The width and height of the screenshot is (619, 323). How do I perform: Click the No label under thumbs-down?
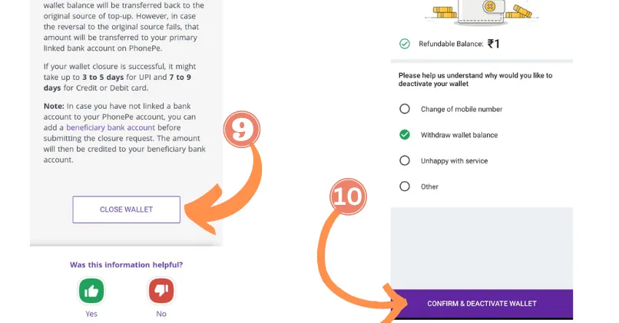click(161, 314)
